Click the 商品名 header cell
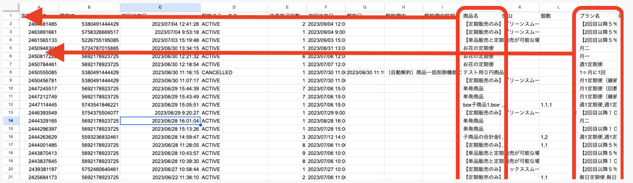Viewport: 633px width, 183px height. point(481,16)
